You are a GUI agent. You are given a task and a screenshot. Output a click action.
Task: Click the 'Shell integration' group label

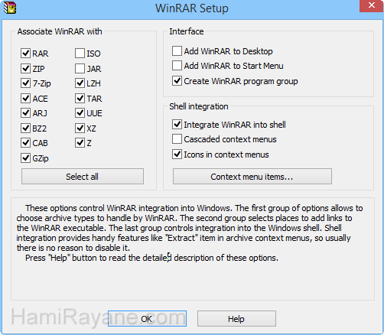[x=199, y=106]
